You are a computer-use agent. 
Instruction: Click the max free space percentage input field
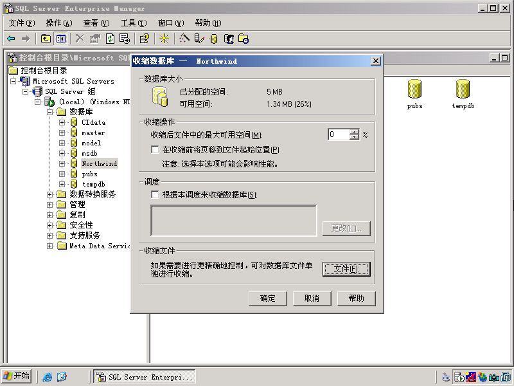339,134
